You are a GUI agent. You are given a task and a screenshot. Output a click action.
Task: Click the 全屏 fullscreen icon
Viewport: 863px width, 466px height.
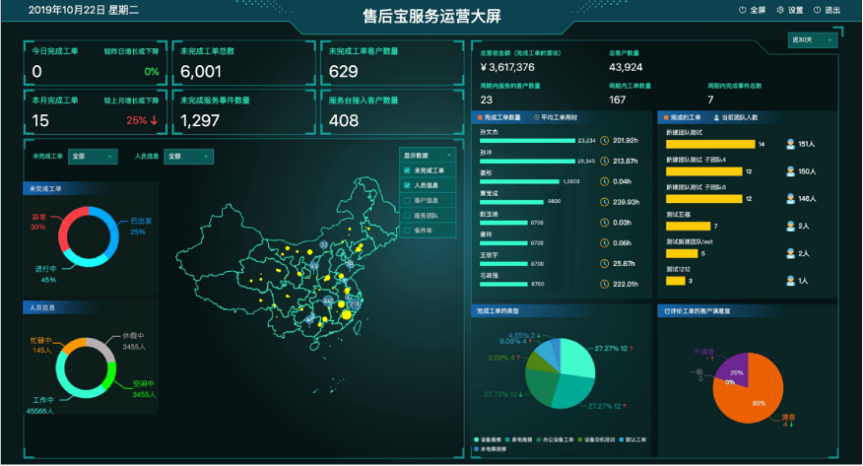coord(742,10)
